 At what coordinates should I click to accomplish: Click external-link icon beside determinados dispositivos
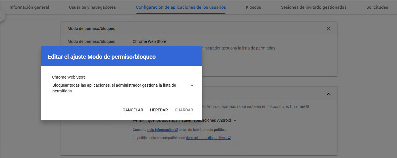pos(229,138)
